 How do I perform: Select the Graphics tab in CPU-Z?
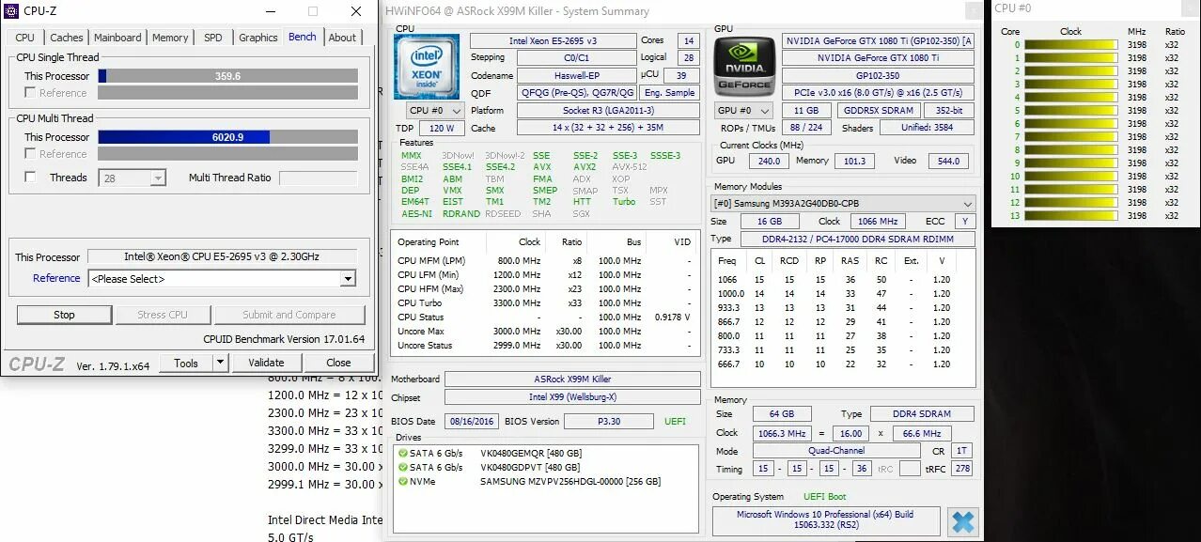pyautogui.click(x=258, y=38)
